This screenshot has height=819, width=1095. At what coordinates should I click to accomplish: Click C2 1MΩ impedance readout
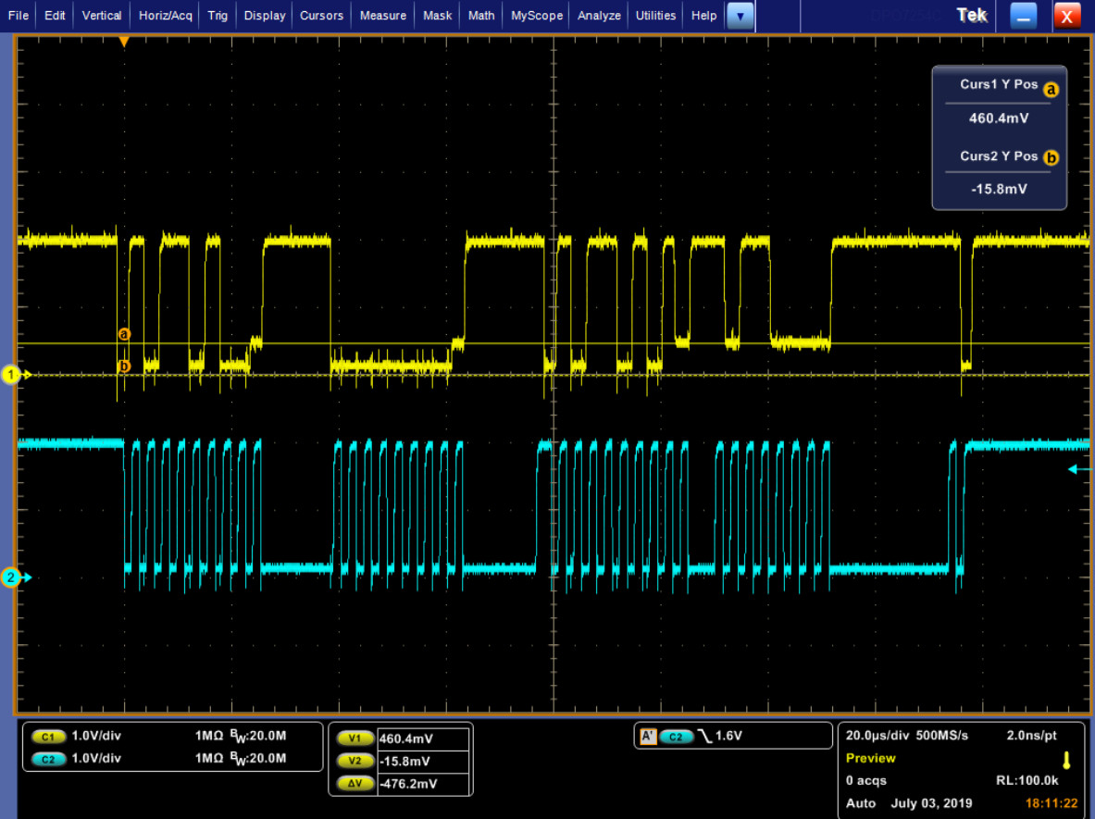208,758
